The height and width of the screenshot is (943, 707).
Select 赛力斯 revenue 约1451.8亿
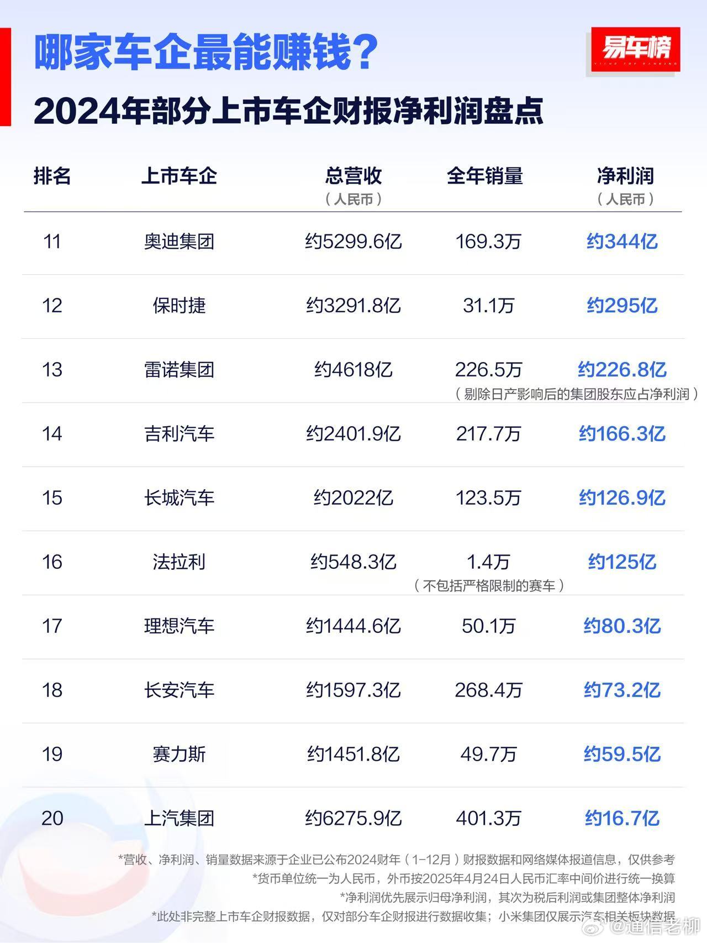(353, 754)
